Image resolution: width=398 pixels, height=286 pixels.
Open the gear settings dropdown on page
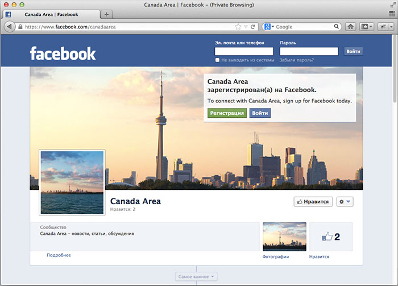click(x=345, y=201)
